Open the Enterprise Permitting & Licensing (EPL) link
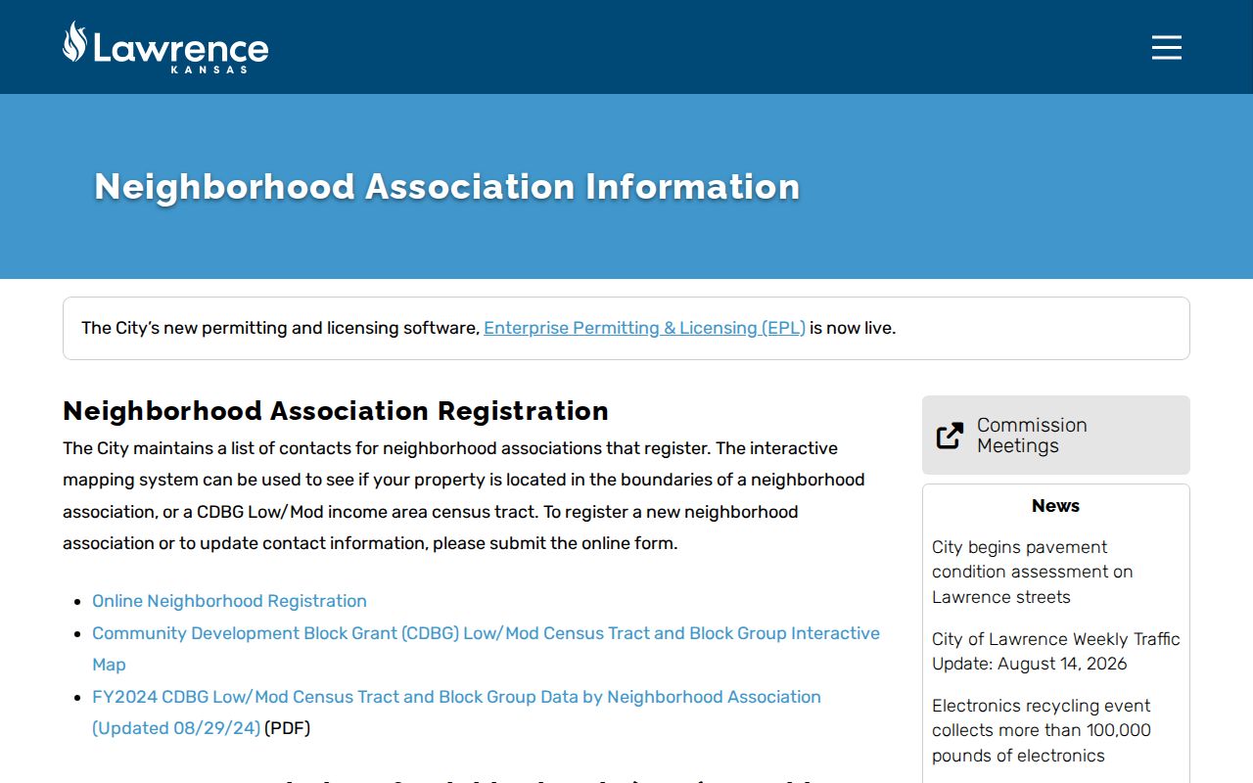Image resolution: width=1253 pixels, height=783 pixels. 644,328
